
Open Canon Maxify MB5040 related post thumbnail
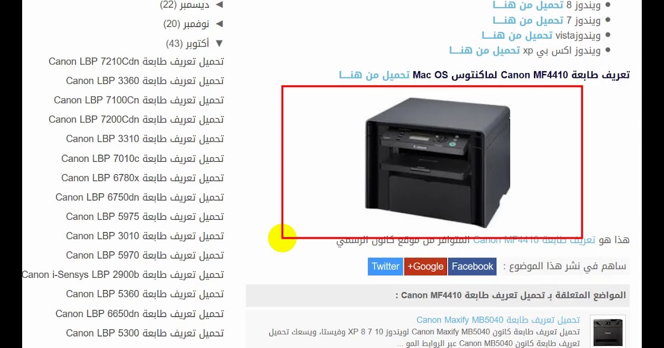click(608, 331)
